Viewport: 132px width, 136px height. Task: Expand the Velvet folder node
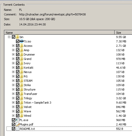coord(13,107)
